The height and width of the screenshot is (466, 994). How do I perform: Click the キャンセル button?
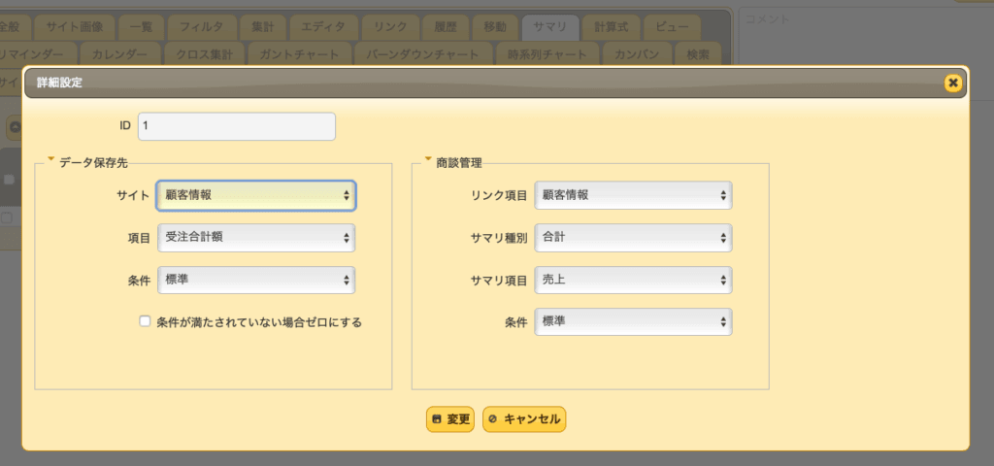point(524,419)
